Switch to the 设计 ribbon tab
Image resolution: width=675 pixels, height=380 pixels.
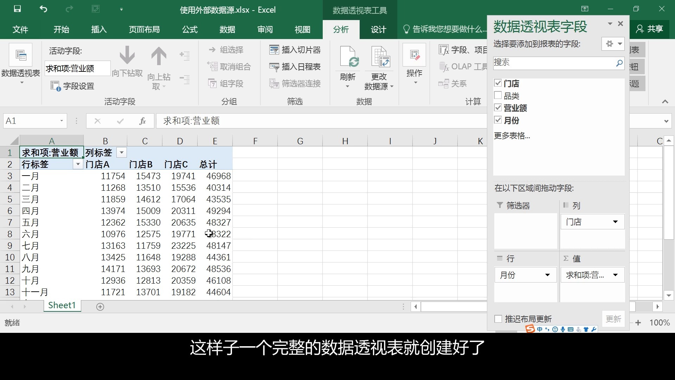(378, 30)
